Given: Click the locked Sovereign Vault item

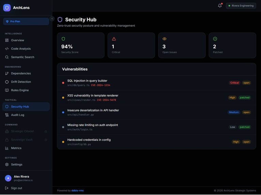Looking at the screenshot, I should tap(26, 140).
